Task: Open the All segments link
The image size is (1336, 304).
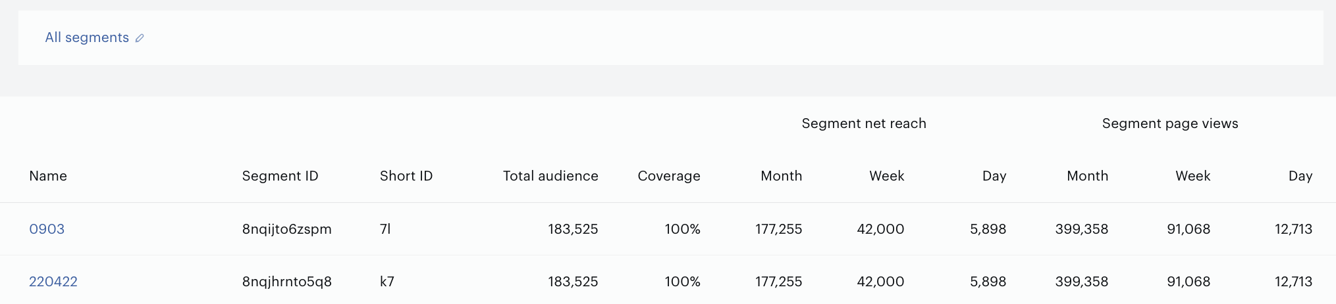Action: (87, 37)
